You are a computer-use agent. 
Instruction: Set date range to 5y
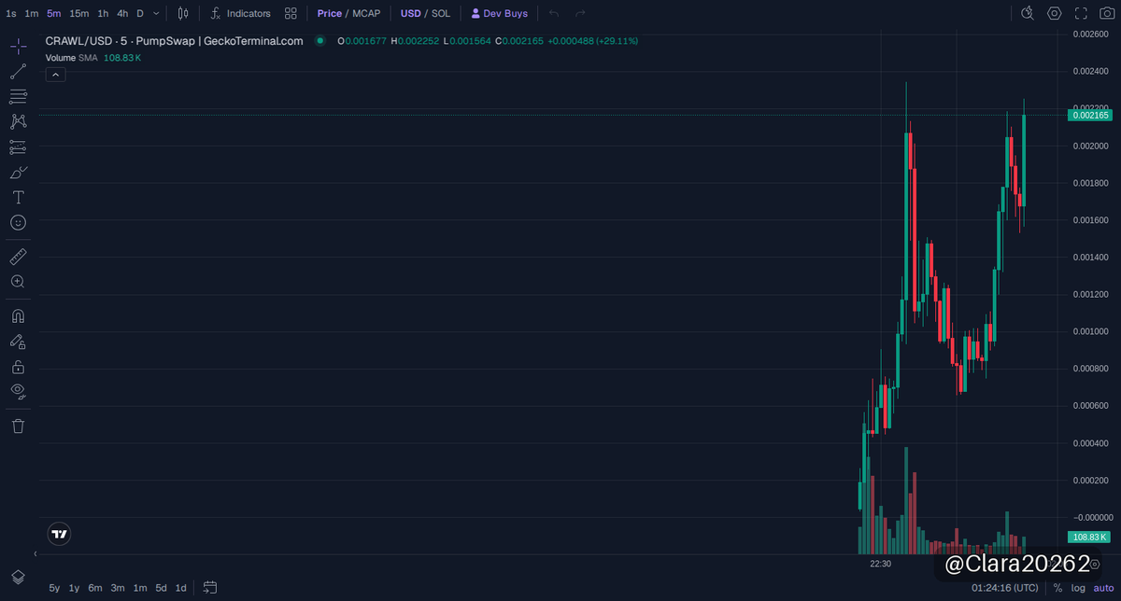[x=54, y=588]
